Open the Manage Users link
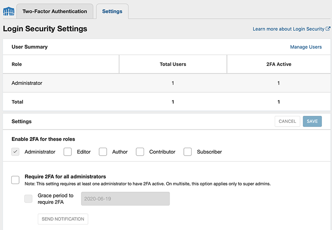This screenshot has width=332, height=230. pyautogui.click(x=306, y=47)
